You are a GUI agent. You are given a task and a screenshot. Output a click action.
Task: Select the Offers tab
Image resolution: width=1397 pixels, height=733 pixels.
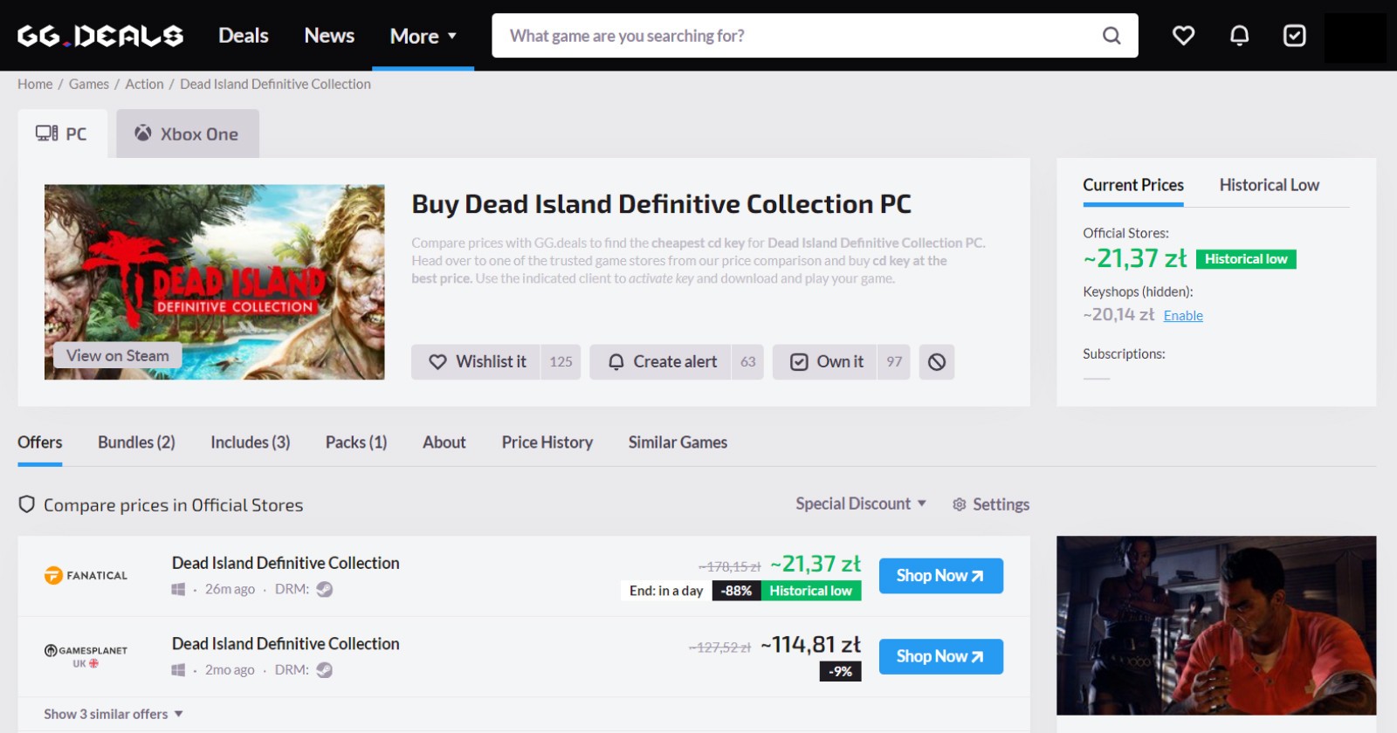pyautogui.click(x=40, y=442)
